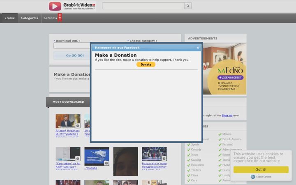Follow the Sign up link

coord(227,116)
